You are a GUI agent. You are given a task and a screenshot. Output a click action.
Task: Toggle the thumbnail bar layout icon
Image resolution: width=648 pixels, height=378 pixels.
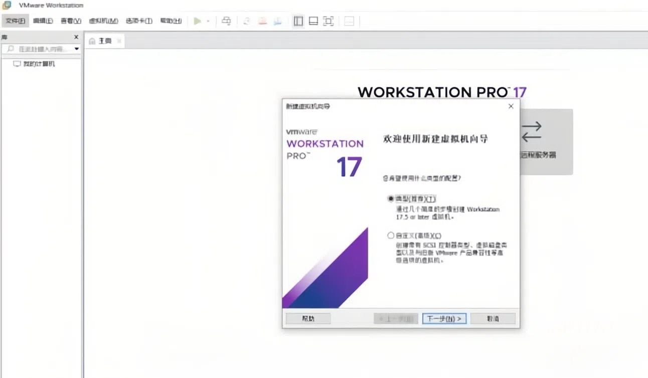click(x=312, y=21)
